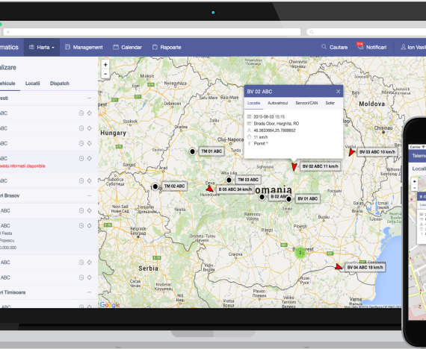Viewport: 426px width, 349px height.
Task: Click red arrow marker for BV 03 ABC
Action: point(351,152)
